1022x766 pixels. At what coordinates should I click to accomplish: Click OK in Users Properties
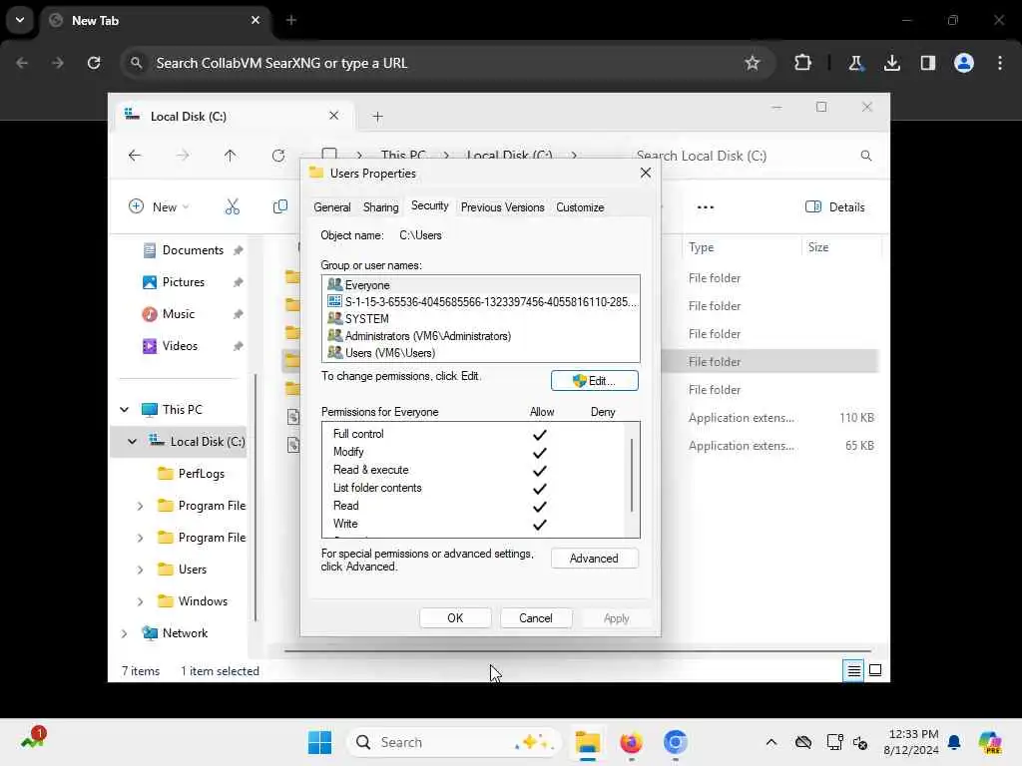click(455, 618)
